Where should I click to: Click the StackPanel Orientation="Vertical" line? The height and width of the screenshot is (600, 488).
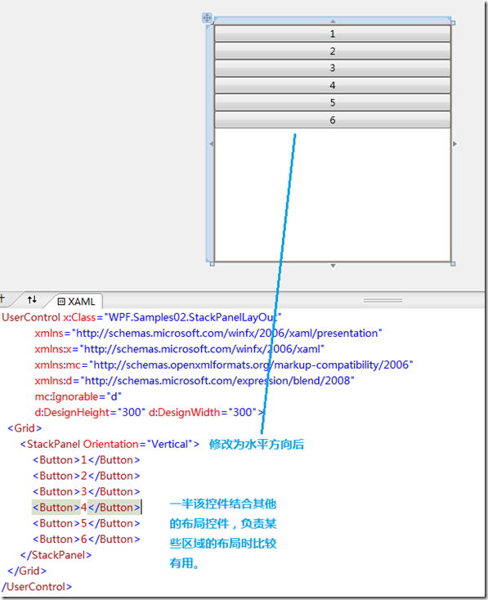click(x=110, y=444)
